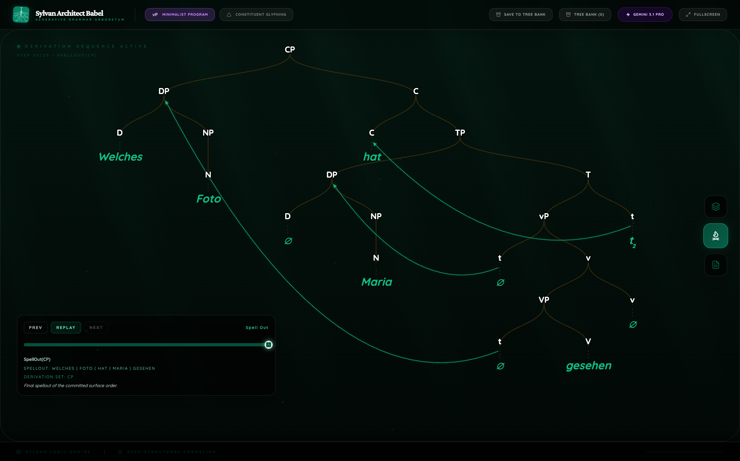The height and width of the screenshot is (461, 740).
Task: Click the lightning bolt on Gemini 3.1 Pro
Action: click(x=628, y=15)
